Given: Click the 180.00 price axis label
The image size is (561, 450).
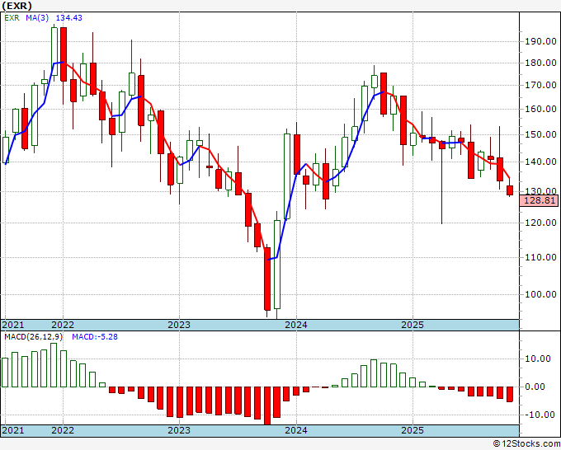Looking at the screenshot, I should (540, 63).
